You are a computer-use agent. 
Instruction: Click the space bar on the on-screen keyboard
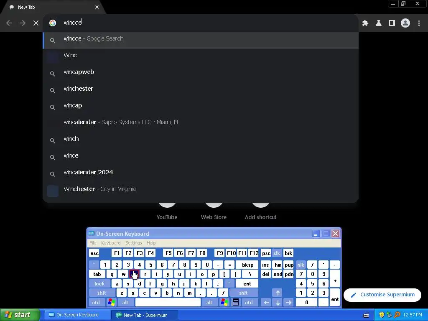(x=168, y=303)
